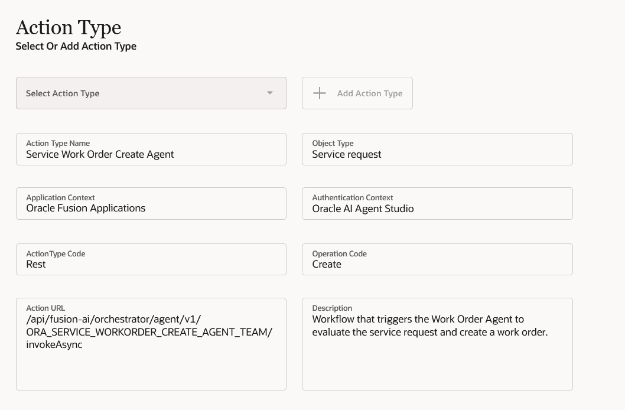Click the Action URL field

click(x=151, y=344)
